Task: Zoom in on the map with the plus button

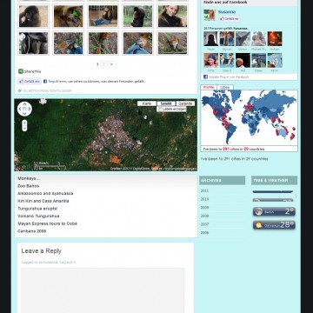Action: coord(24,123)
